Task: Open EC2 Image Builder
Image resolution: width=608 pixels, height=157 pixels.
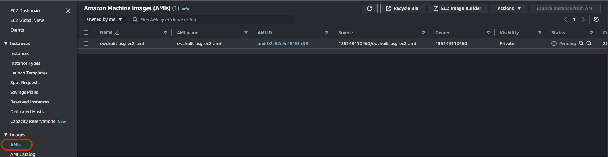Action: [x=458, y=8]
